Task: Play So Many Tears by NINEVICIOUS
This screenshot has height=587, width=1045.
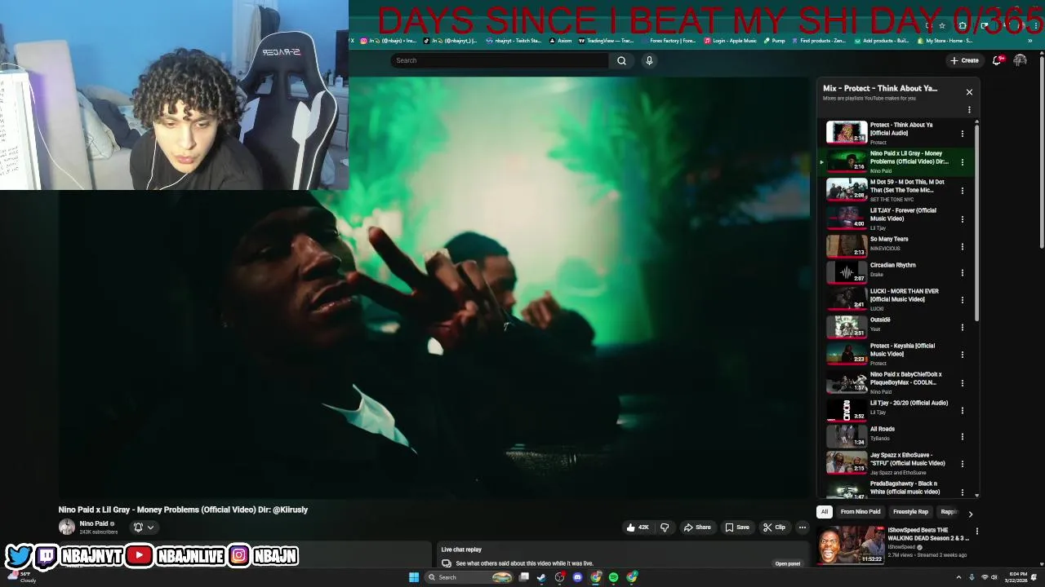Action: [847, 245]
